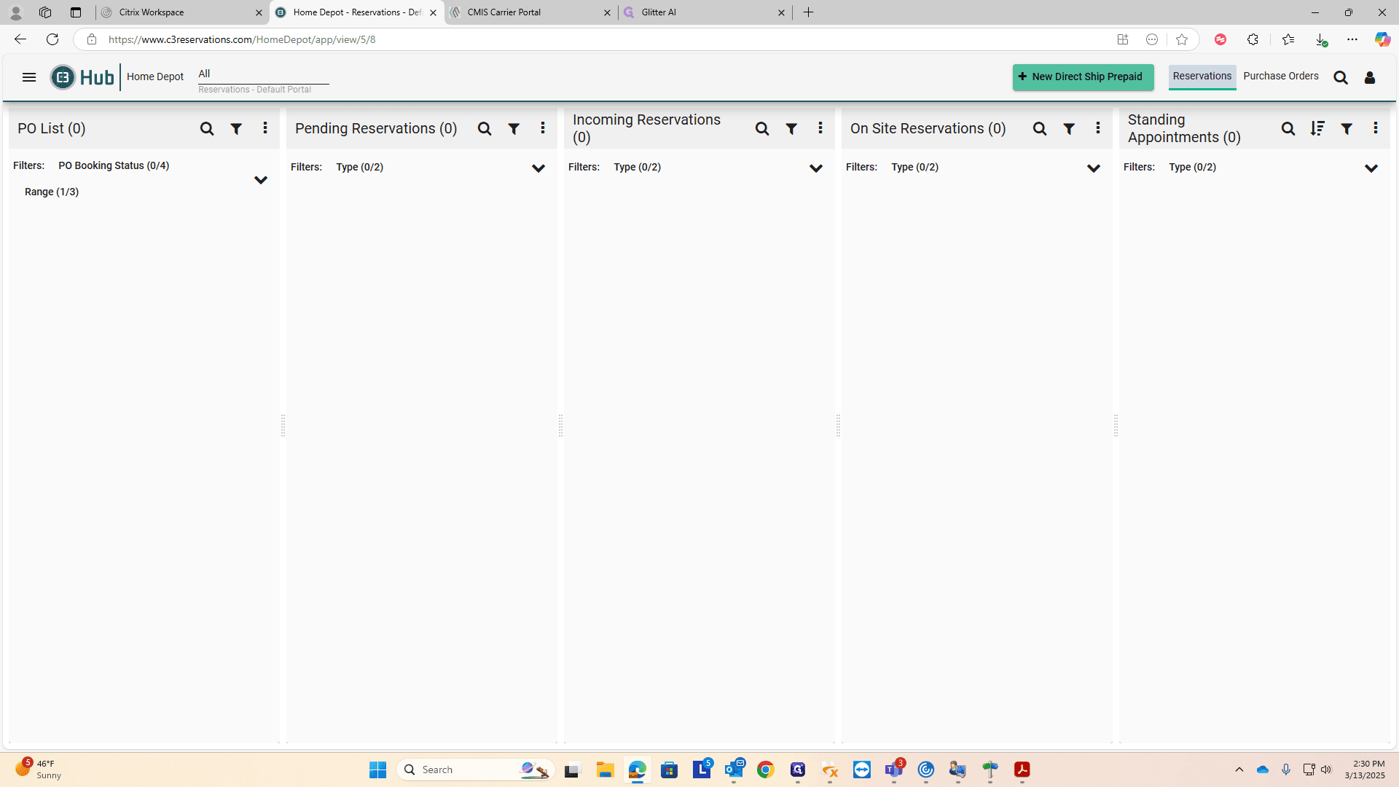Screen dimensions: 1399x787
Task: Open filter icon in Standing Appointments
Action: (1347, 129)
